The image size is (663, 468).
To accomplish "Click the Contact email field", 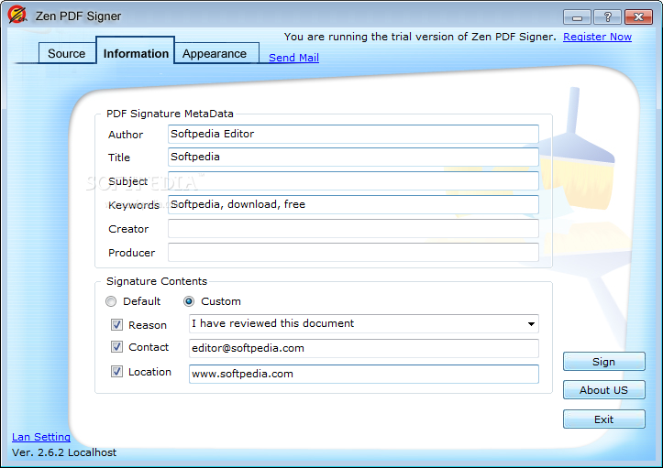I will click(x=364, y=348).
